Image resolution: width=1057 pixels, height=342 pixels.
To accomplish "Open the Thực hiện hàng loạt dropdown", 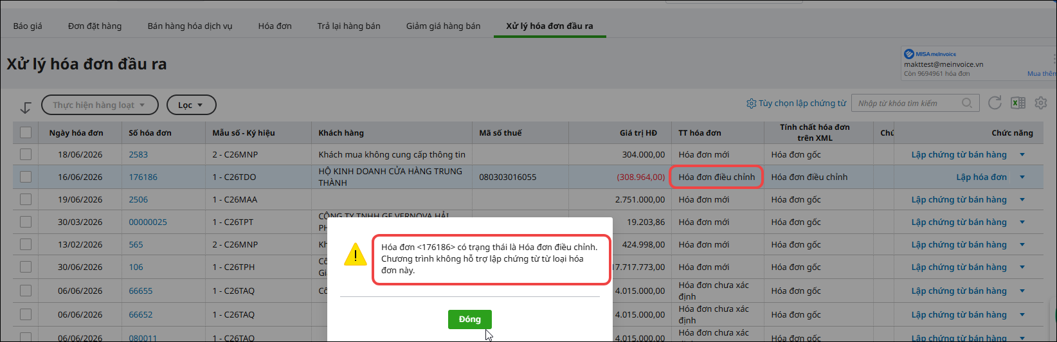I will pos(100,105).
